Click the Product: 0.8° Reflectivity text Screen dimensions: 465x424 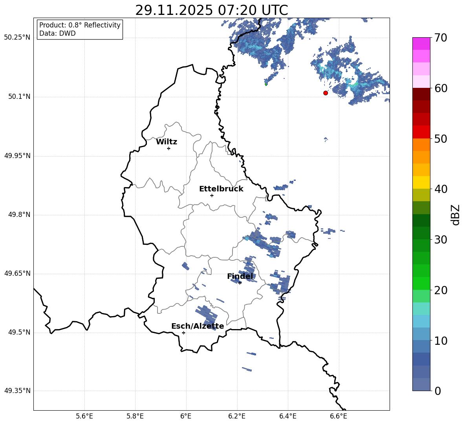(80, 25)
